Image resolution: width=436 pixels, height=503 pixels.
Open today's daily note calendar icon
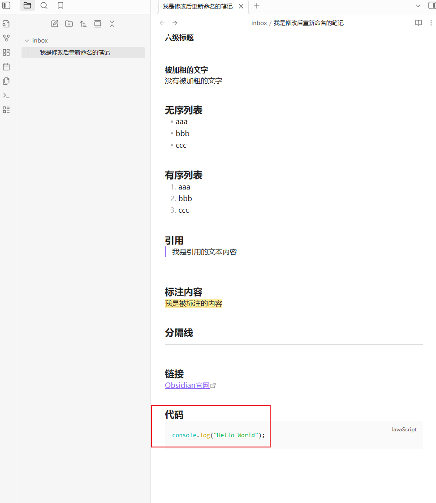(6, 67)
